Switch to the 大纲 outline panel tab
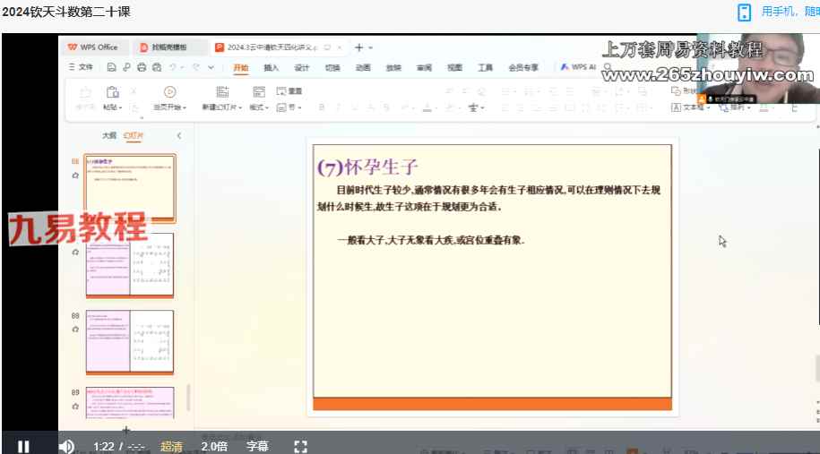The image size is (820, 454). tap(108, 135)
